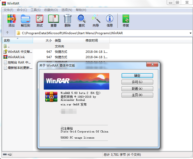Click folder icon in the address bar
Screen dimensions: 193x159
tap(18, 33)
